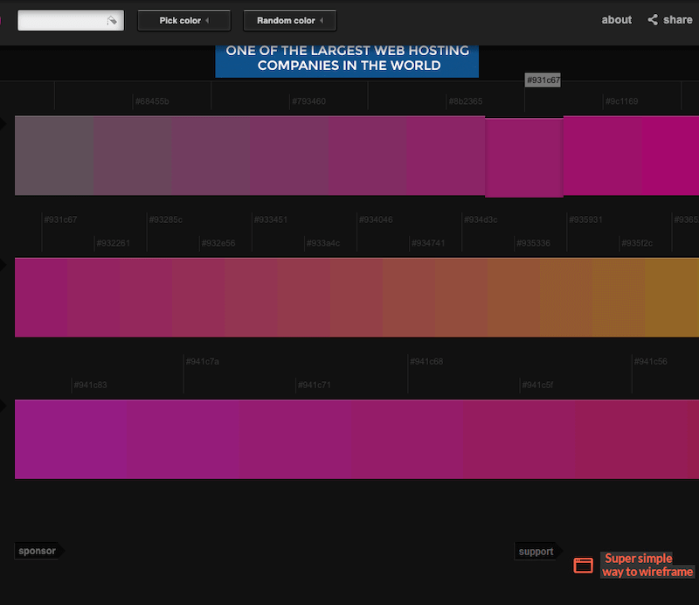Click the arrow marker beside the top color row
Screen dimensions: 699x605
[3, 124]
